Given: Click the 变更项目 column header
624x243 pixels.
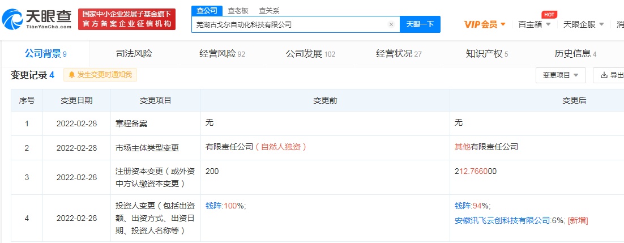Looking at the screenshot, I should (156, 101).
